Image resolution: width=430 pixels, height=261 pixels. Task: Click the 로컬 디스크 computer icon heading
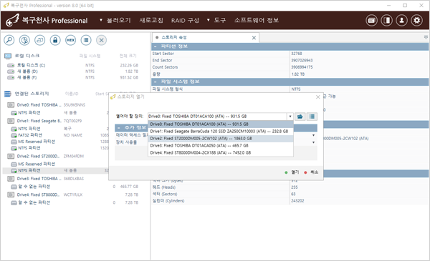(8, 56)
